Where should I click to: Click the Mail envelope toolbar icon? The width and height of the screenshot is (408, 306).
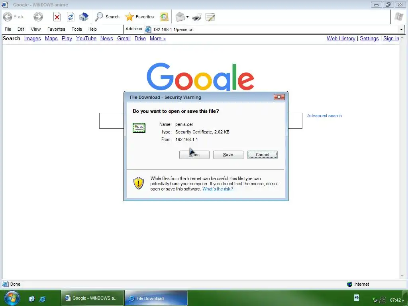pyautogui.click(x=180, y=17)
